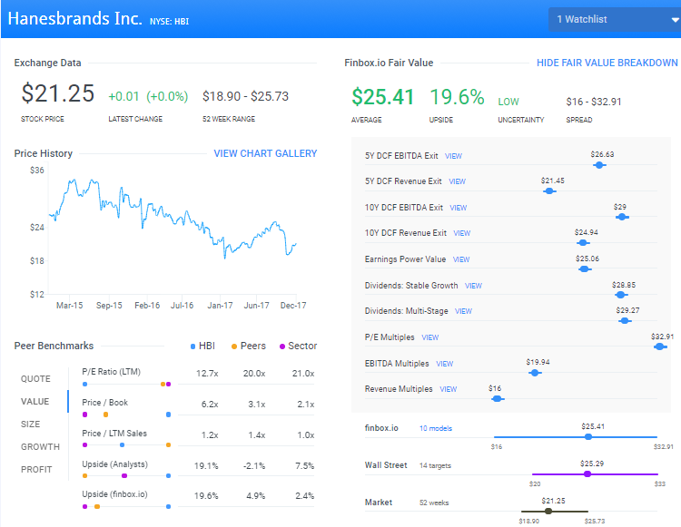The width and height of the screenshot is (681, 527).
Task: Click the $26.63 marker on 5Y DCF EBITDA Exit
Action: click(x=599, y=165)
